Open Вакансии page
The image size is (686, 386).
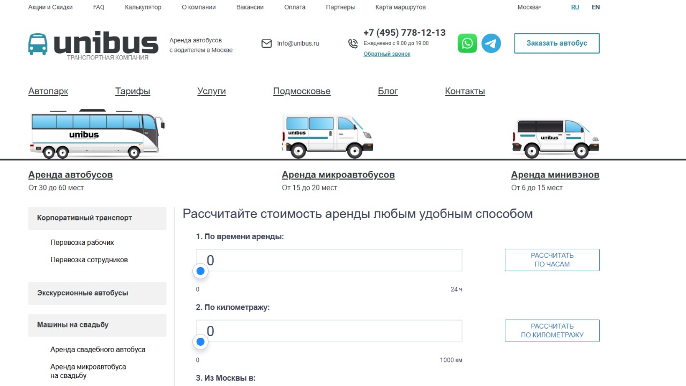coord(250,8)
